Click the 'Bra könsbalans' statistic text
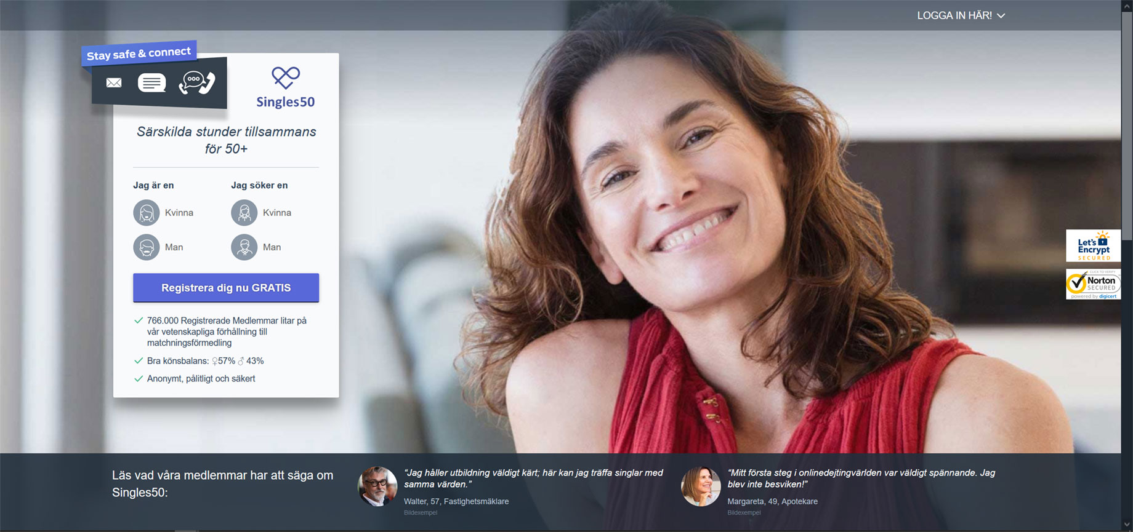This screenshot has height=532, width=1133. click(206, 361)
